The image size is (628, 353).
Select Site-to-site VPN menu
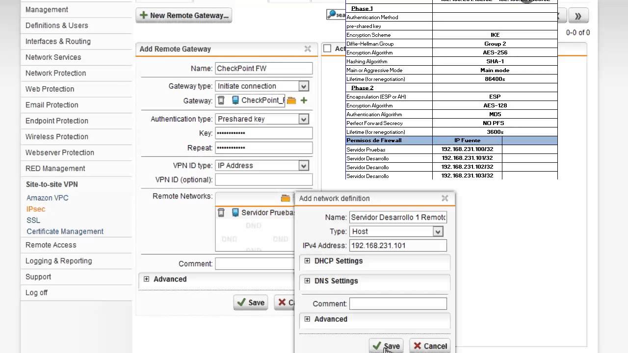pyautogui.click(x=52, y=184)
